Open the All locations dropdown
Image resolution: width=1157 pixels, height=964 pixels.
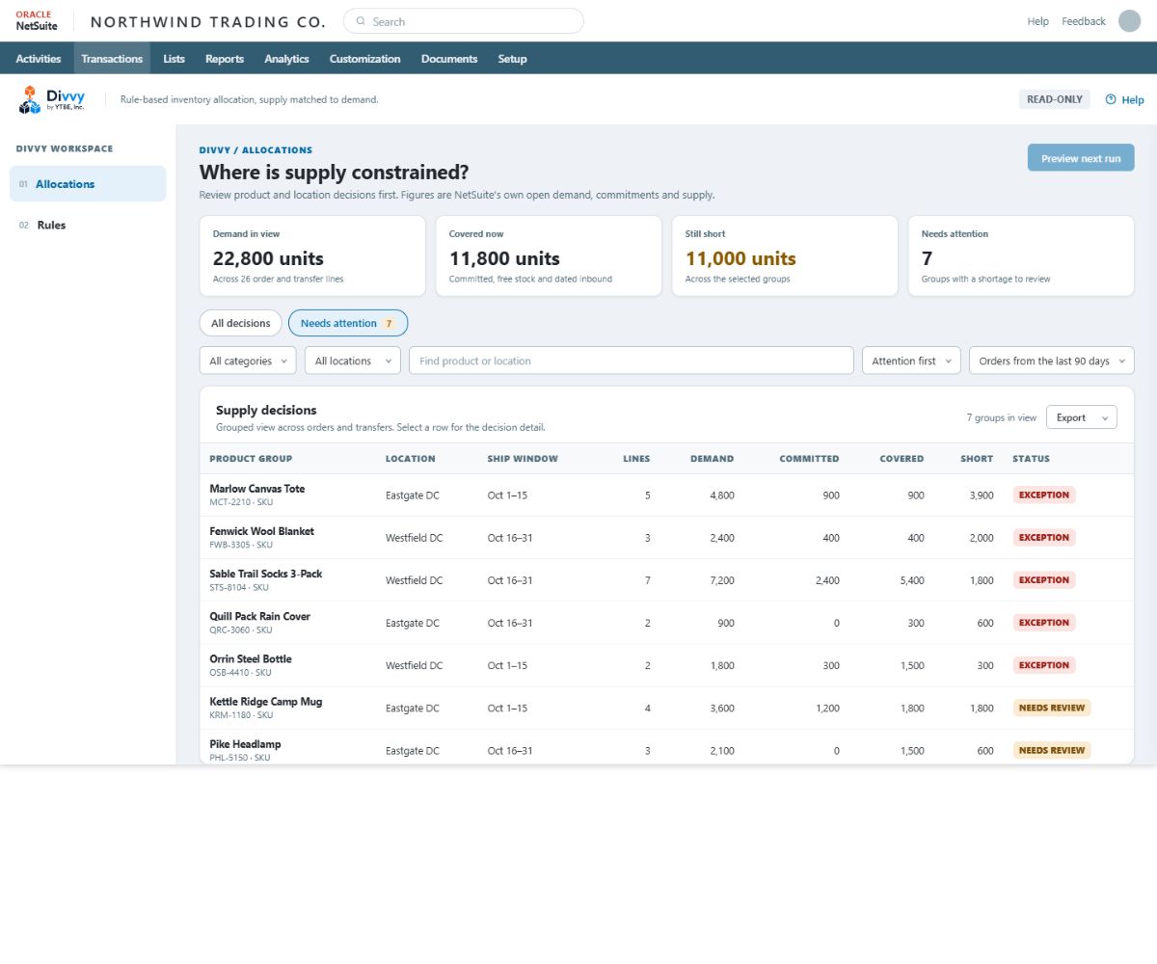[353, 361]
